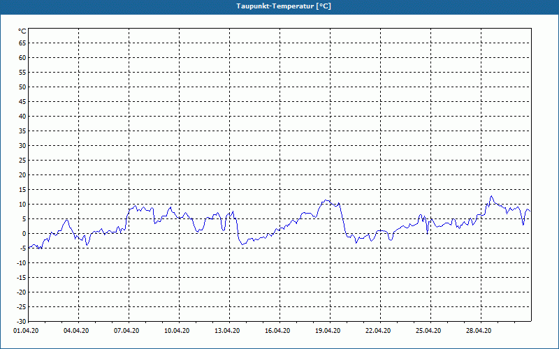Click the 10.04.20 date label
The height and width of the screenshot is (349, 559).
pos(177,331)
